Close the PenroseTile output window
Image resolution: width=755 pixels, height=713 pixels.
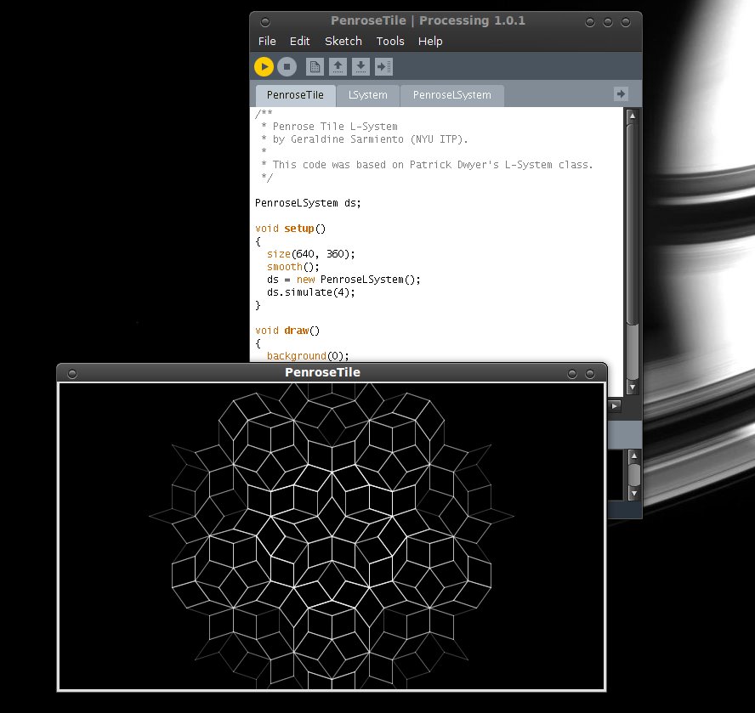[x=590, y=374]
